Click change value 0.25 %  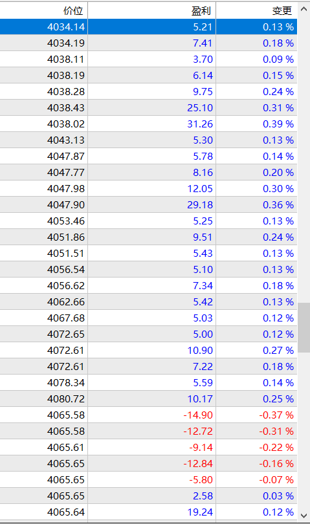coord(278,399)
